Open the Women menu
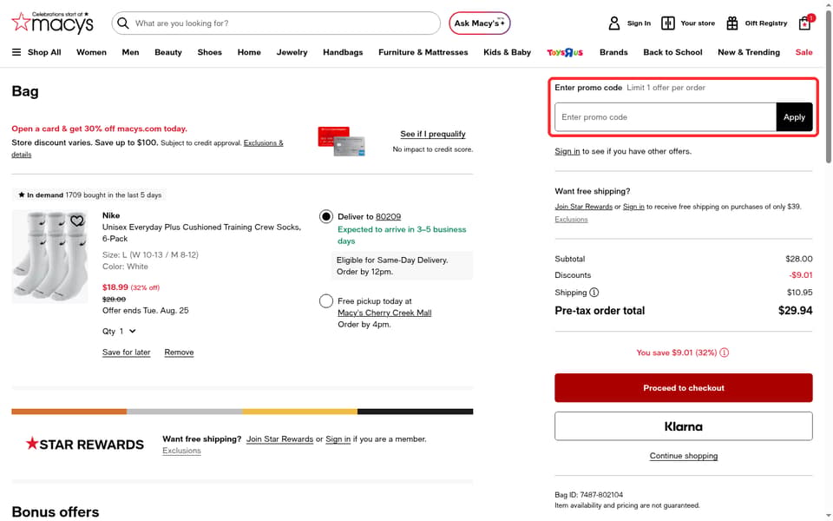 [x=91, y=52]
